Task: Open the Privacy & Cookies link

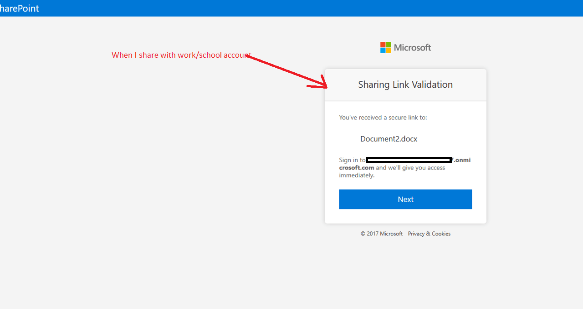Action: 429,234
